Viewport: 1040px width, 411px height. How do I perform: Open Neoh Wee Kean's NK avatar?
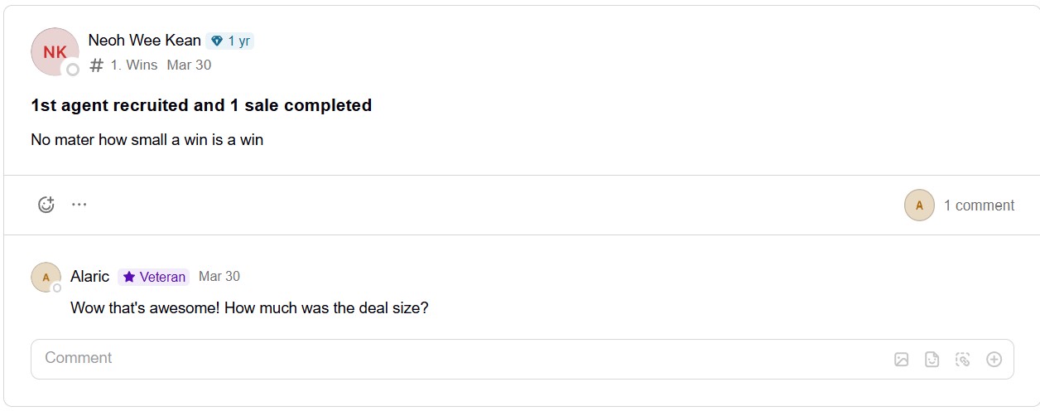click(x=55, y=51)
